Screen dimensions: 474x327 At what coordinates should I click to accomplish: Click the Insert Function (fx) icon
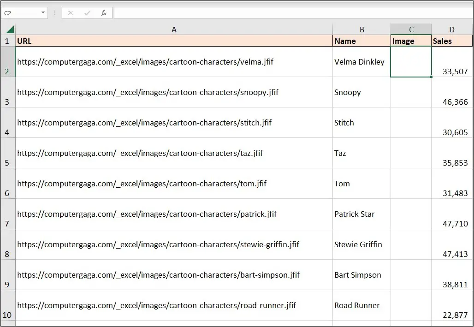tap(104, 12)
